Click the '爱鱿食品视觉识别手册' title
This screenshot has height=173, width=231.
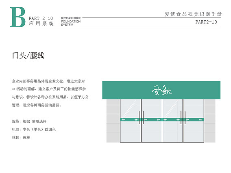click(x=193, y=14)
